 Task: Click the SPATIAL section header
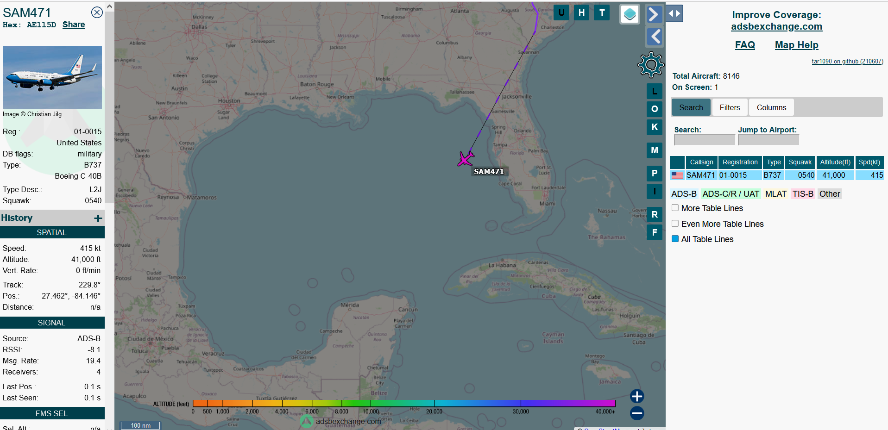(x=52, y=232)
